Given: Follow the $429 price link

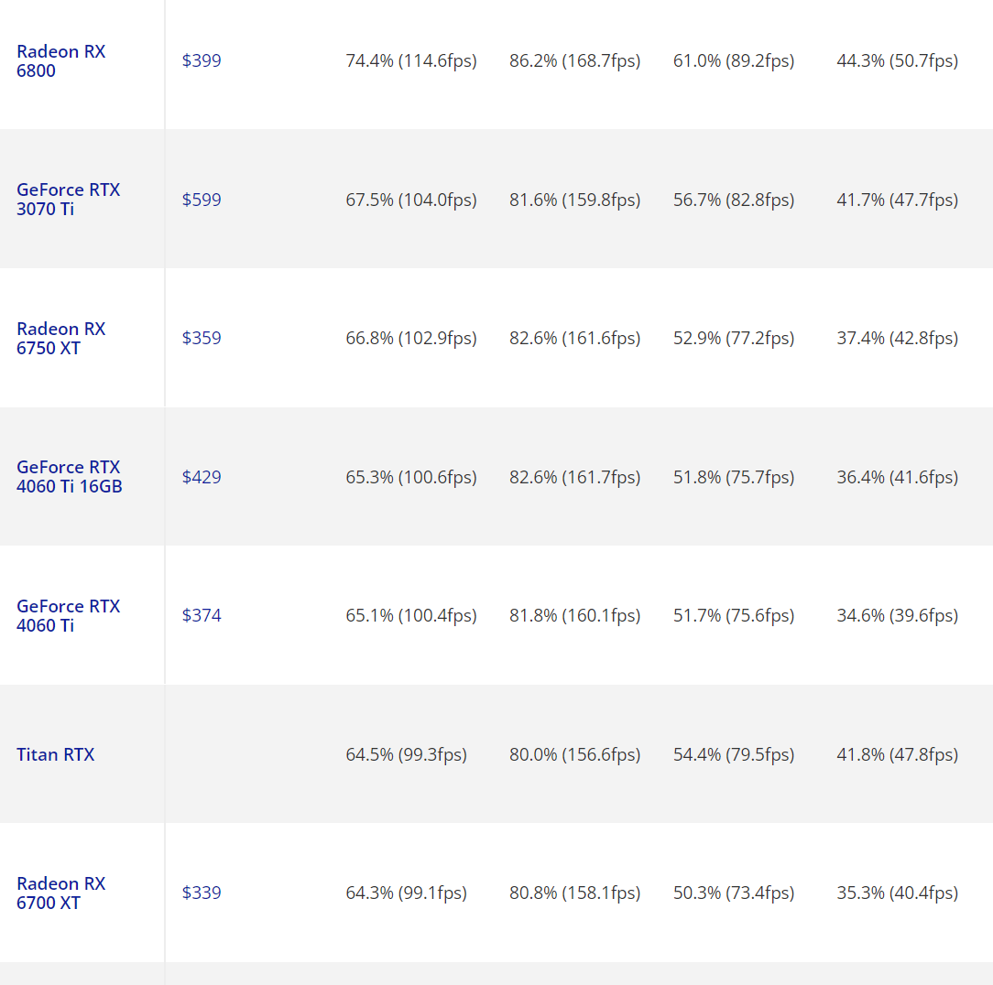Looking at the screenshot, I should tap(202, 477).
